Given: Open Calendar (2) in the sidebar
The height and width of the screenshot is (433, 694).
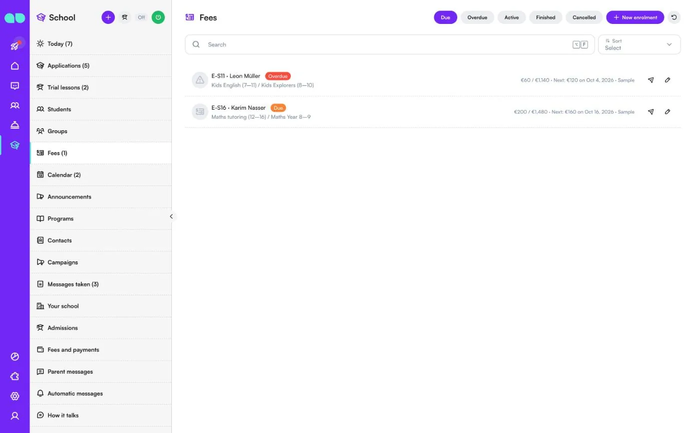Looking at the screenshot, I should coord(100,175).
